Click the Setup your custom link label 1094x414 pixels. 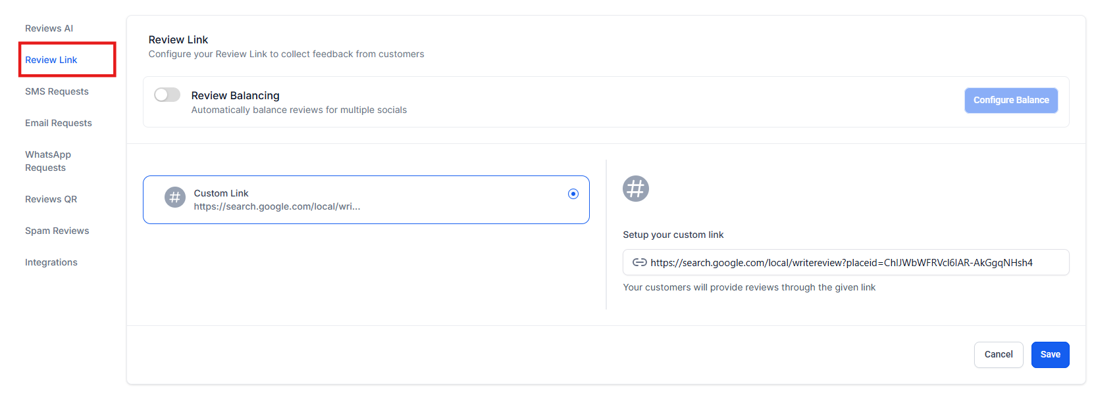673,235
